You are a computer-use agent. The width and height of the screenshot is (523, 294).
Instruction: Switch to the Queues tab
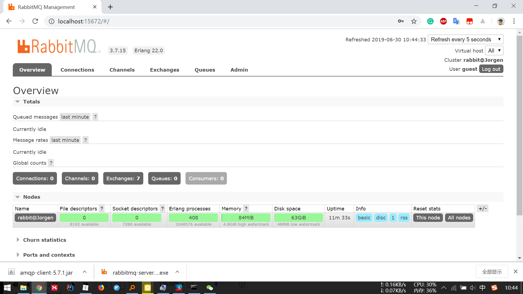tap(205, 70)
